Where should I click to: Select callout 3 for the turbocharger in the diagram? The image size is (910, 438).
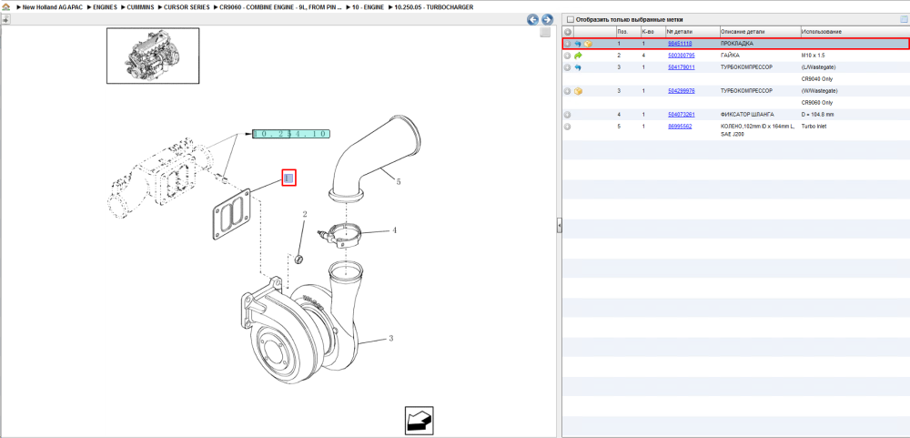[x=391, y=339]
